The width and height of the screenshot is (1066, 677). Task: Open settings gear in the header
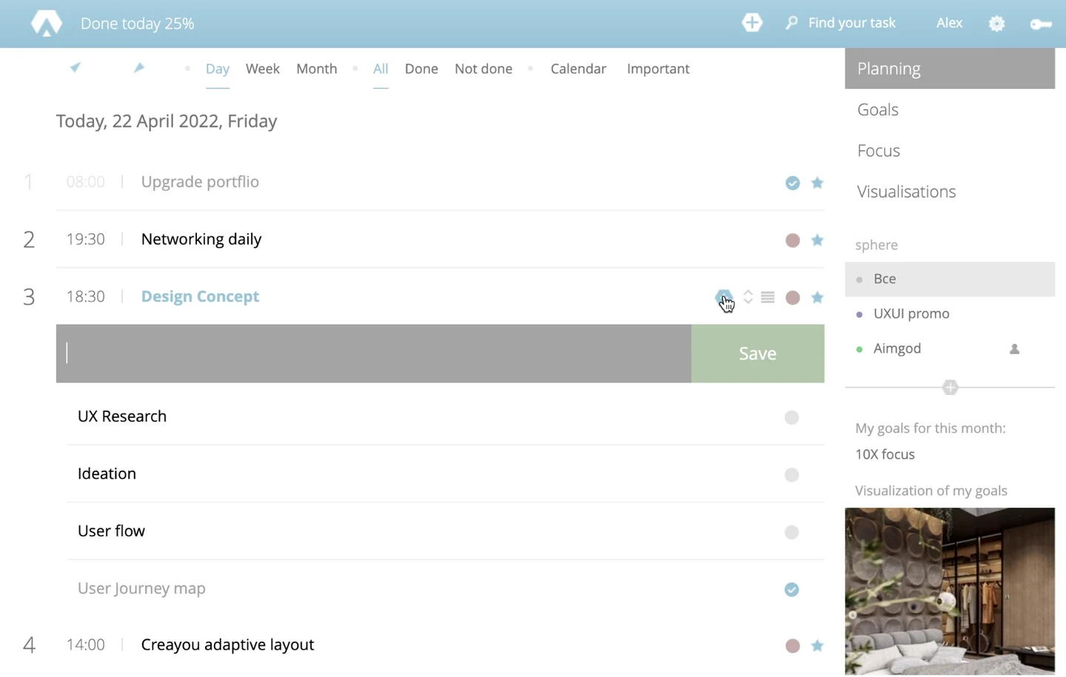(997, 24)
